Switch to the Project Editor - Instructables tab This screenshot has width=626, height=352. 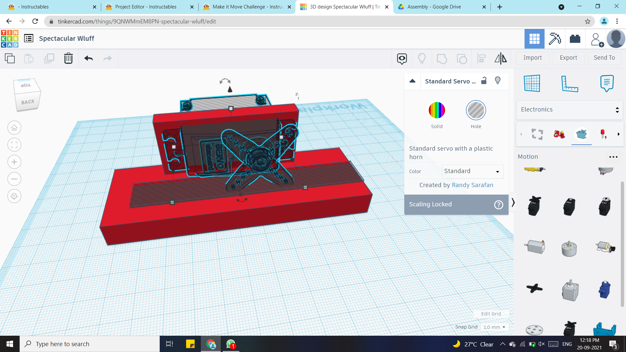[x=146, y=7]
